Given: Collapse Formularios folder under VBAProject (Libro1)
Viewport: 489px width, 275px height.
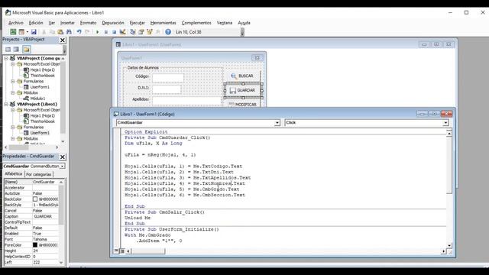Looking at the screenshot, I should [x=13, y=127].
